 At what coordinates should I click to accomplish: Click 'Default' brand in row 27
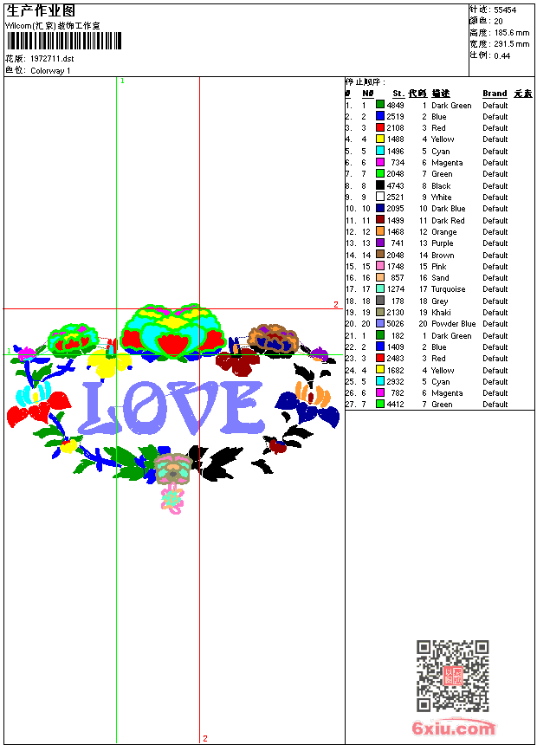(495, 405)
